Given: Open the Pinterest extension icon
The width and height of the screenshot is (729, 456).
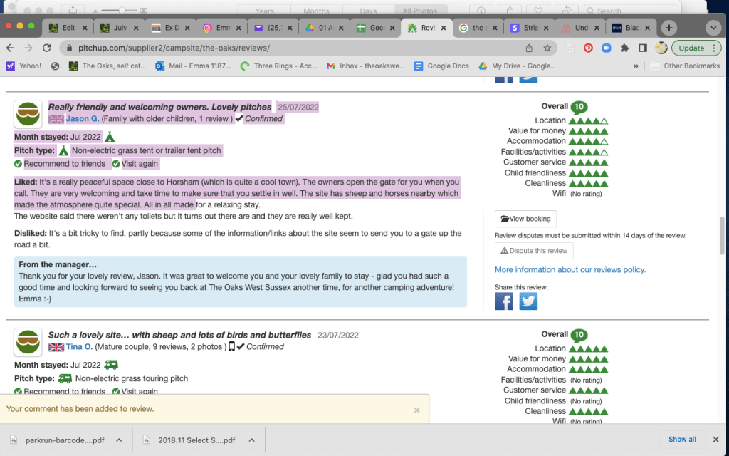Looking at the screenshot, I should [x=588, y=48].
